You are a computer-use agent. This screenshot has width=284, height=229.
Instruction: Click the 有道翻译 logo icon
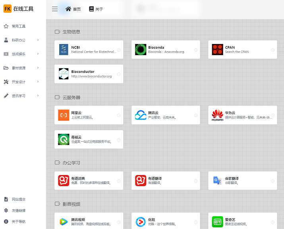tap(141, 181)
